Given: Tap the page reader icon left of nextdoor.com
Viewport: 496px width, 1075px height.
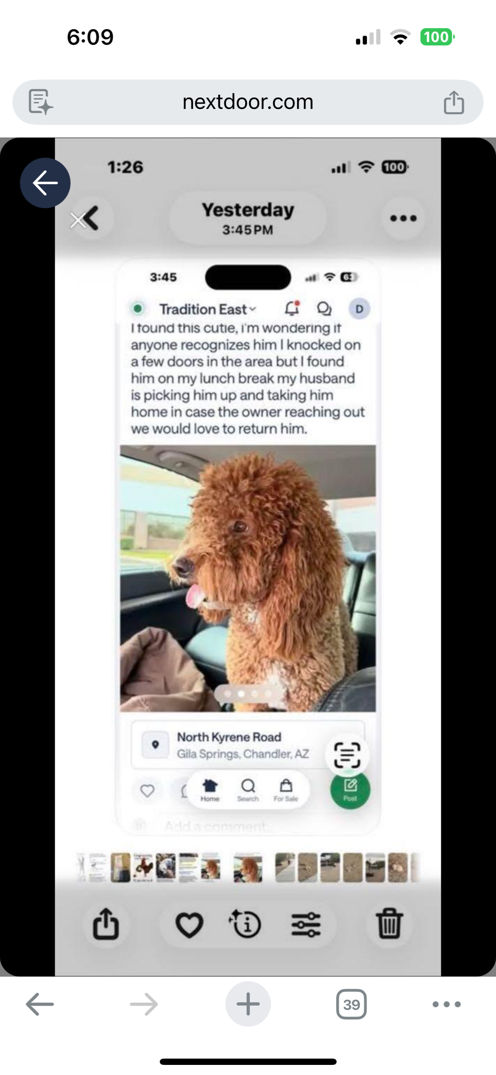Looking at the screenshot, I should pyautogui.click(x=40, y=102).
